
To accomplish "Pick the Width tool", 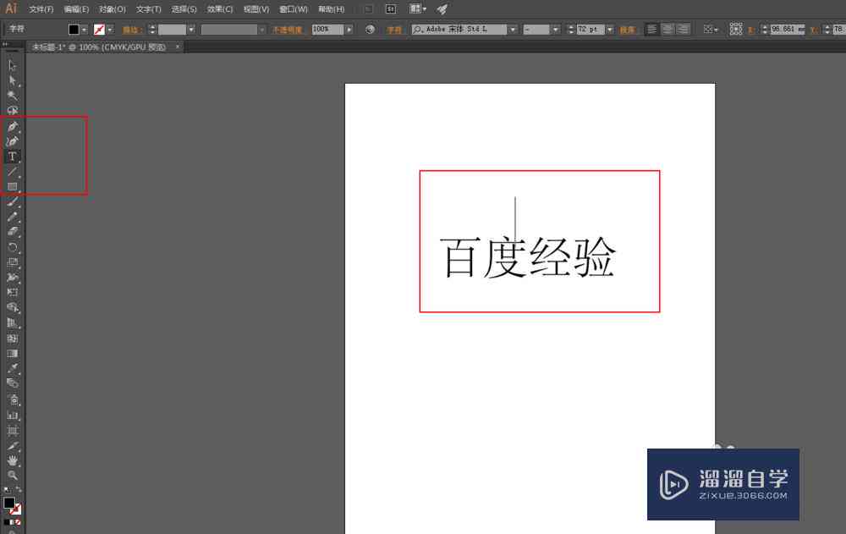I will pyautogui.click(x=12, y=278).
